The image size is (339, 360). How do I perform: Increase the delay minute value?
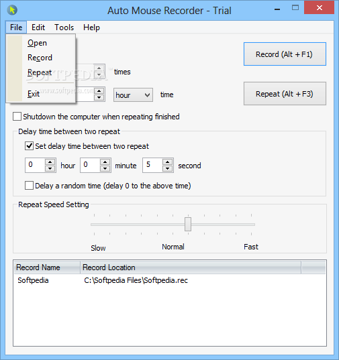(x=105, y=162)
